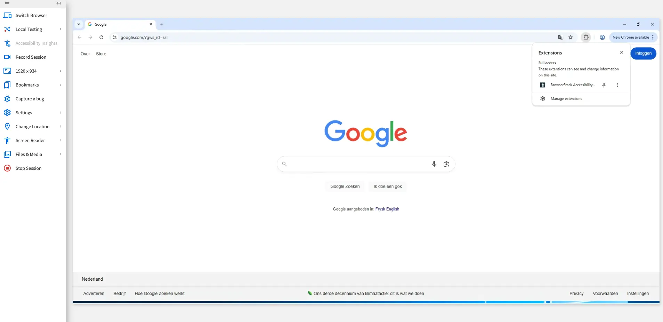
Task: Click the Switch Browser menu label
Action: pyautogui.click(x=31, y=15)
